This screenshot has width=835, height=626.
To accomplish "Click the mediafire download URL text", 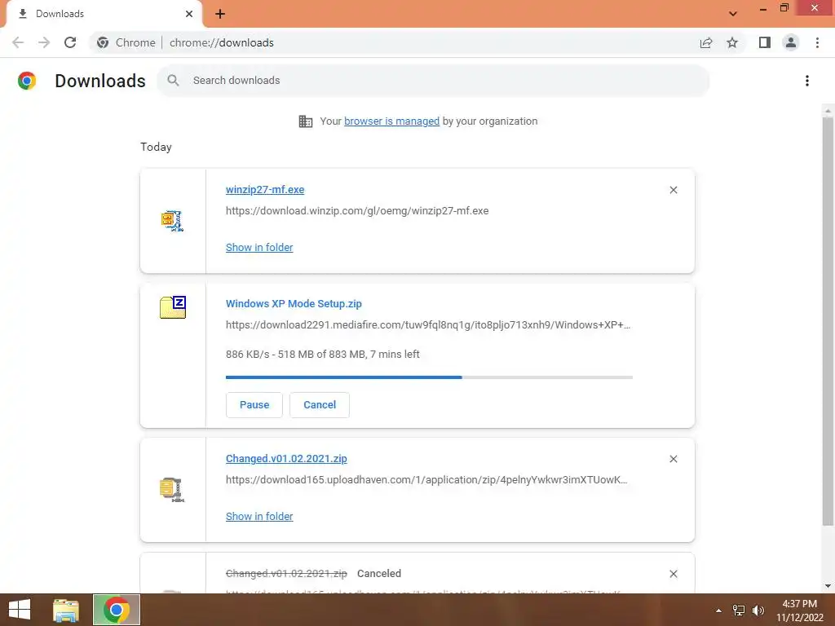I will click(427, 324).
